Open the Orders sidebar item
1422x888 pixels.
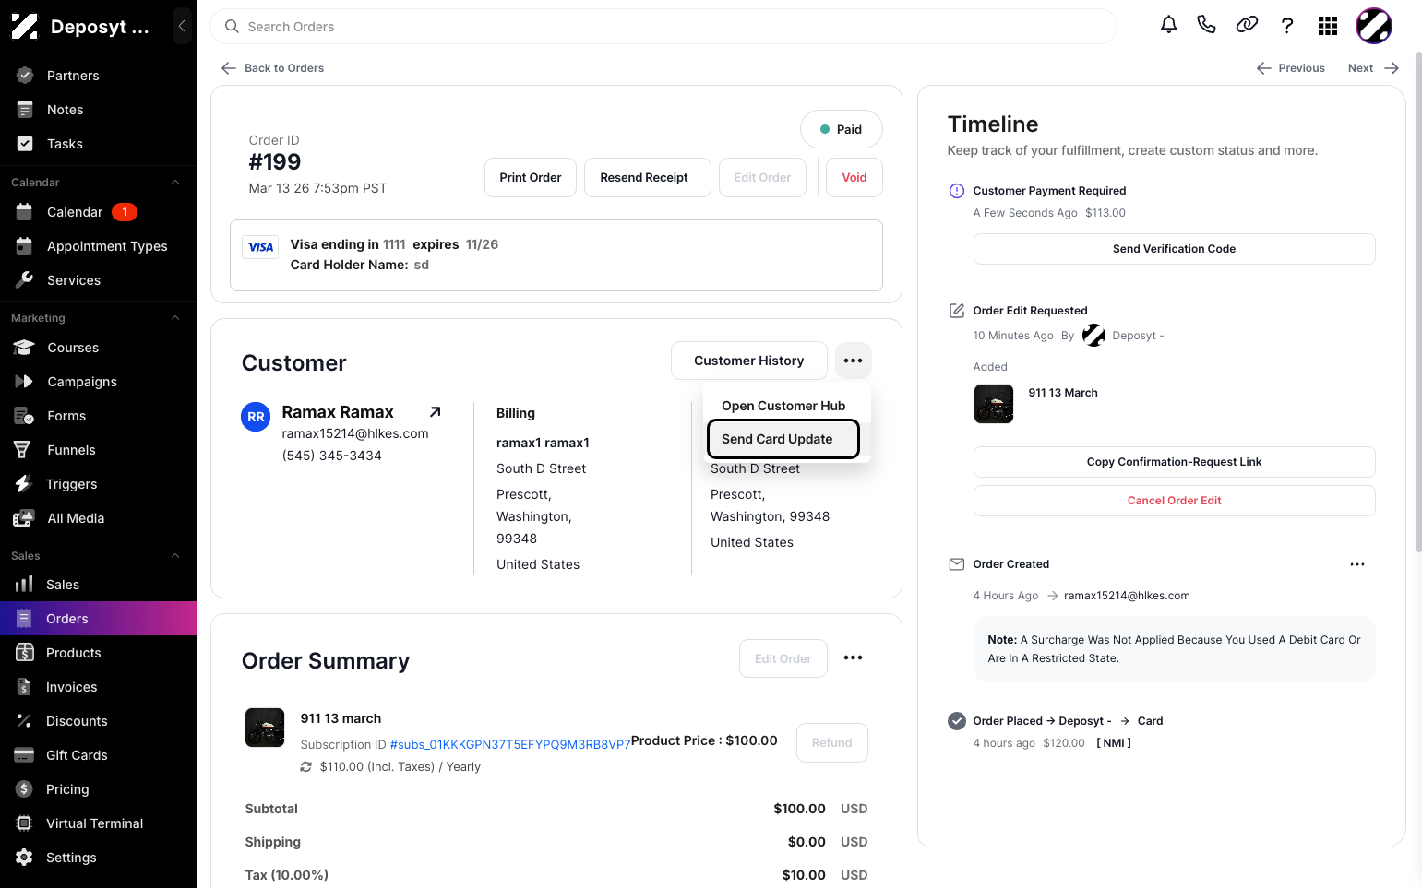(99, 619)
